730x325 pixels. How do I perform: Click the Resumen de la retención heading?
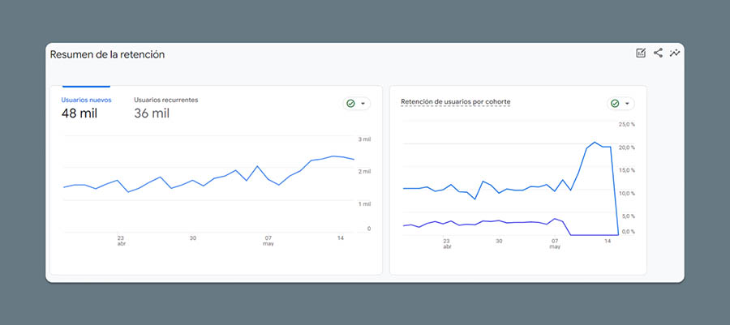click(107, 55)
